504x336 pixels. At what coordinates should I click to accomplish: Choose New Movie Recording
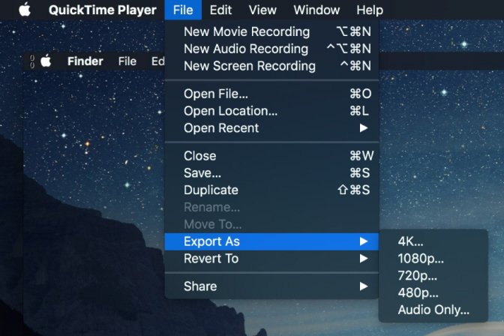pos(272,31)
